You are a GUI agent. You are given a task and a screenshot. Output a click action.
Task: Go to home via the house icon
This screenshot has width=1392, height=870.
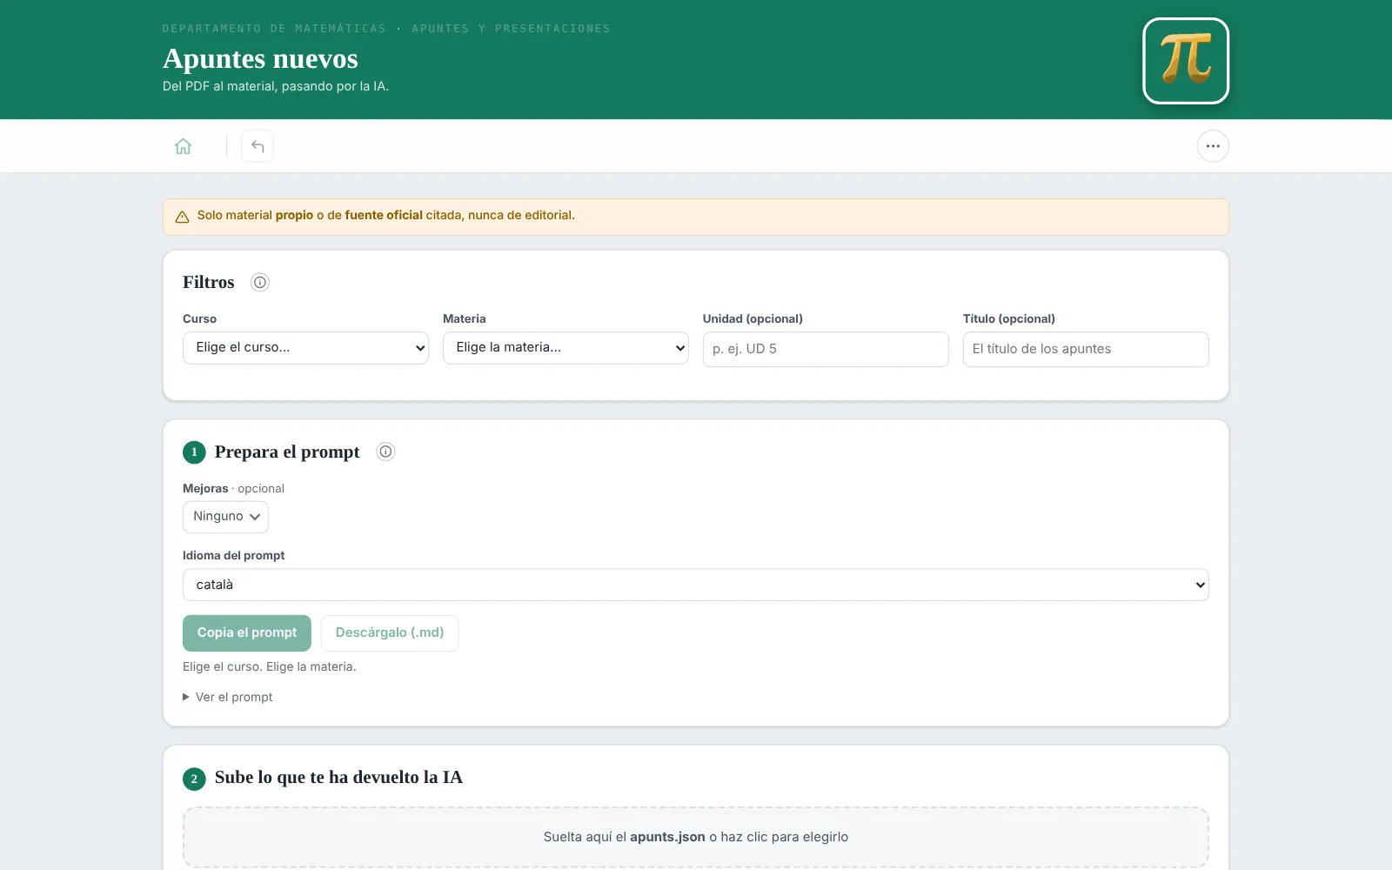click(183, 146)
